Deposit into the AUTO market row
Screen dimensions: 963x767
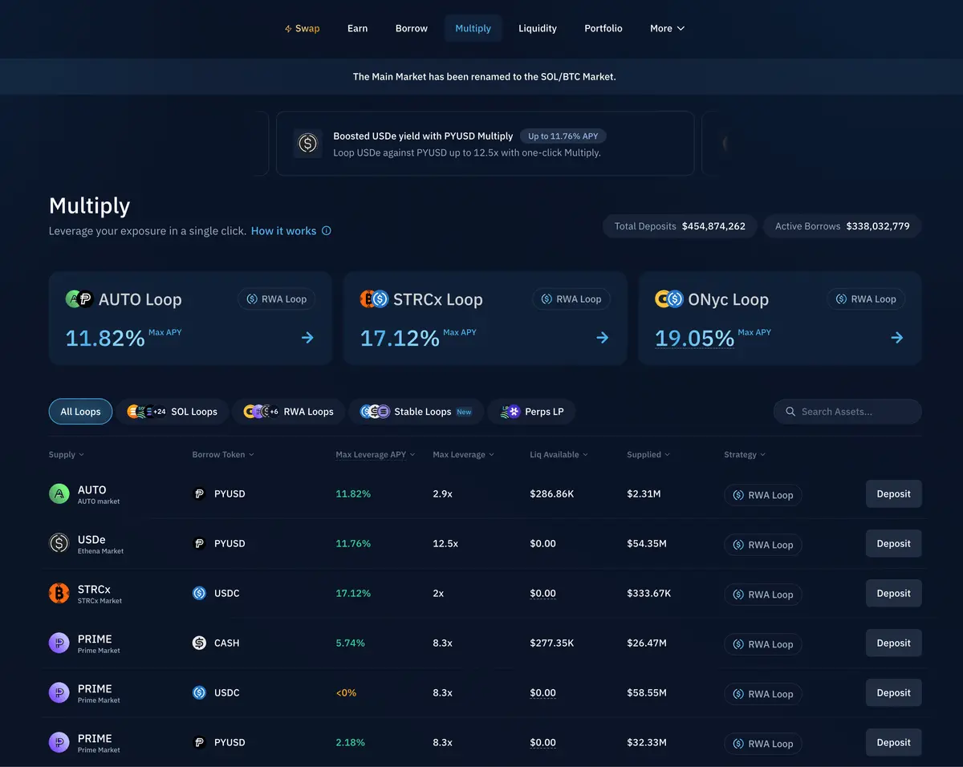[x=893, y=494]
